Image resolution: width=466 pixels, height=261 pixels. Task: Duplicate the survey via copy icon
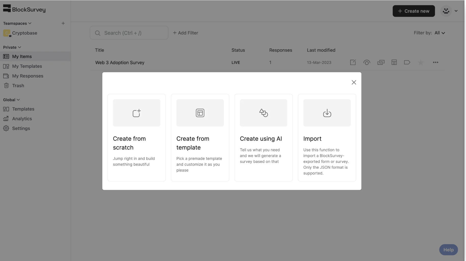[x=381, y=62]
